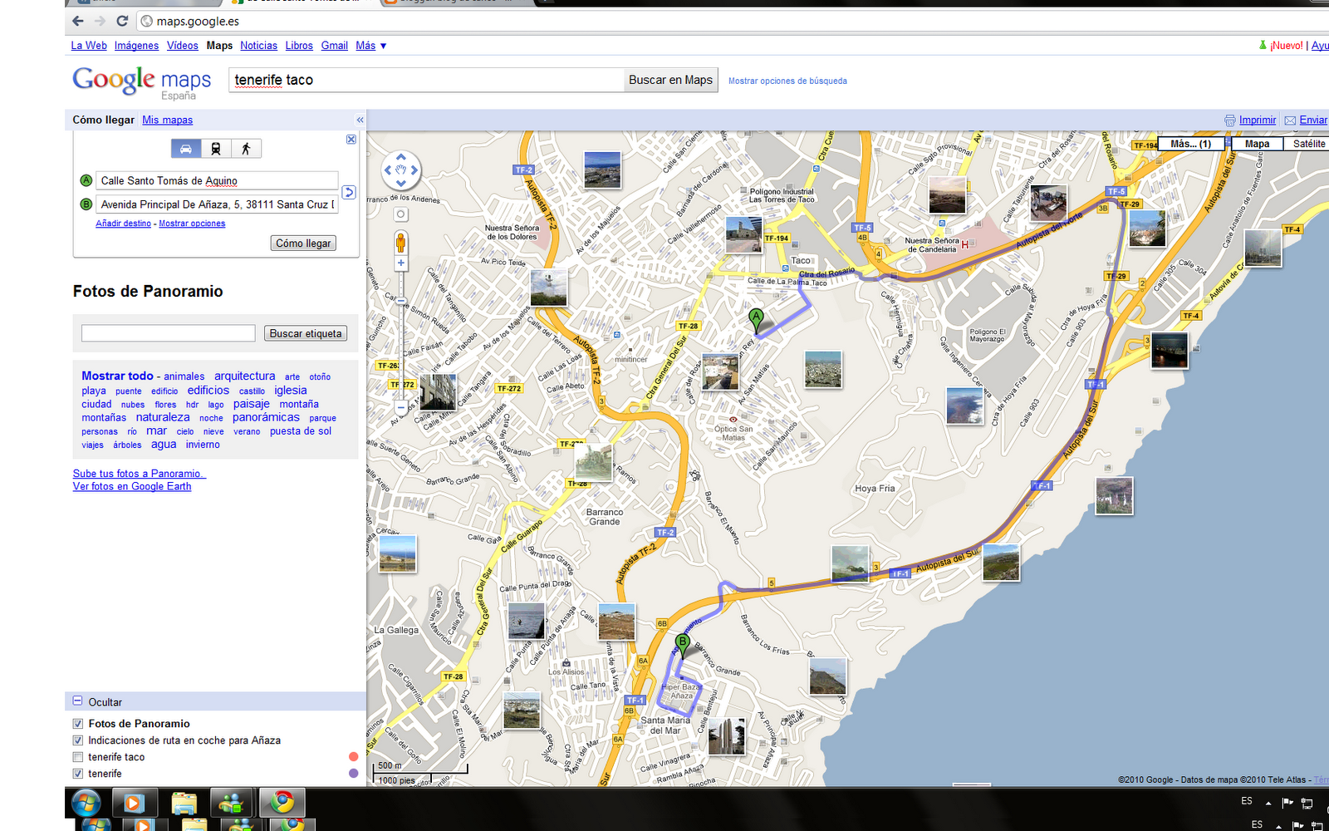Viewport: 1329px width, 831px height.
Task: Pan the map right with arrow control
Action: click(x=414, y=170)
